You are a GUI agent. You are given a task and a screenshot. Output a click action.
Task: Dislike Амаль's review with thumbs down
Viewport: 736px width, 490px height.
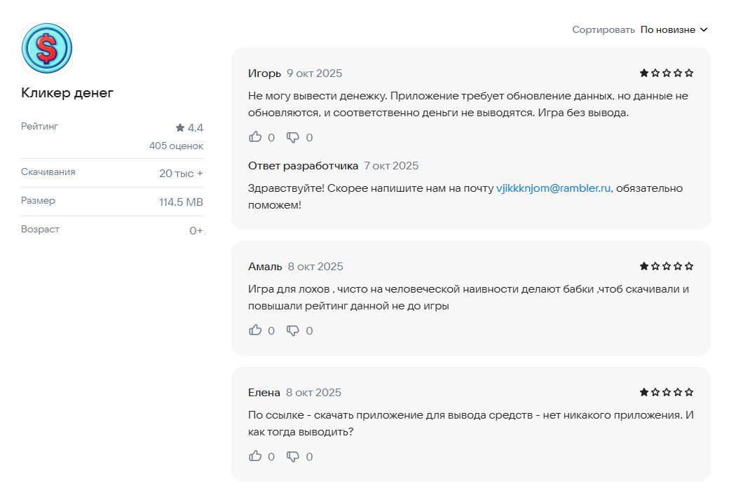click(293, 330)
